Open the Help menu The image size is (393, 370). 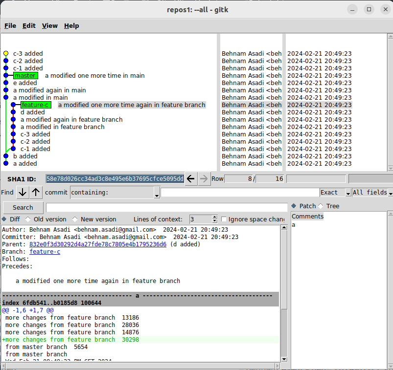tap(71, 26)
